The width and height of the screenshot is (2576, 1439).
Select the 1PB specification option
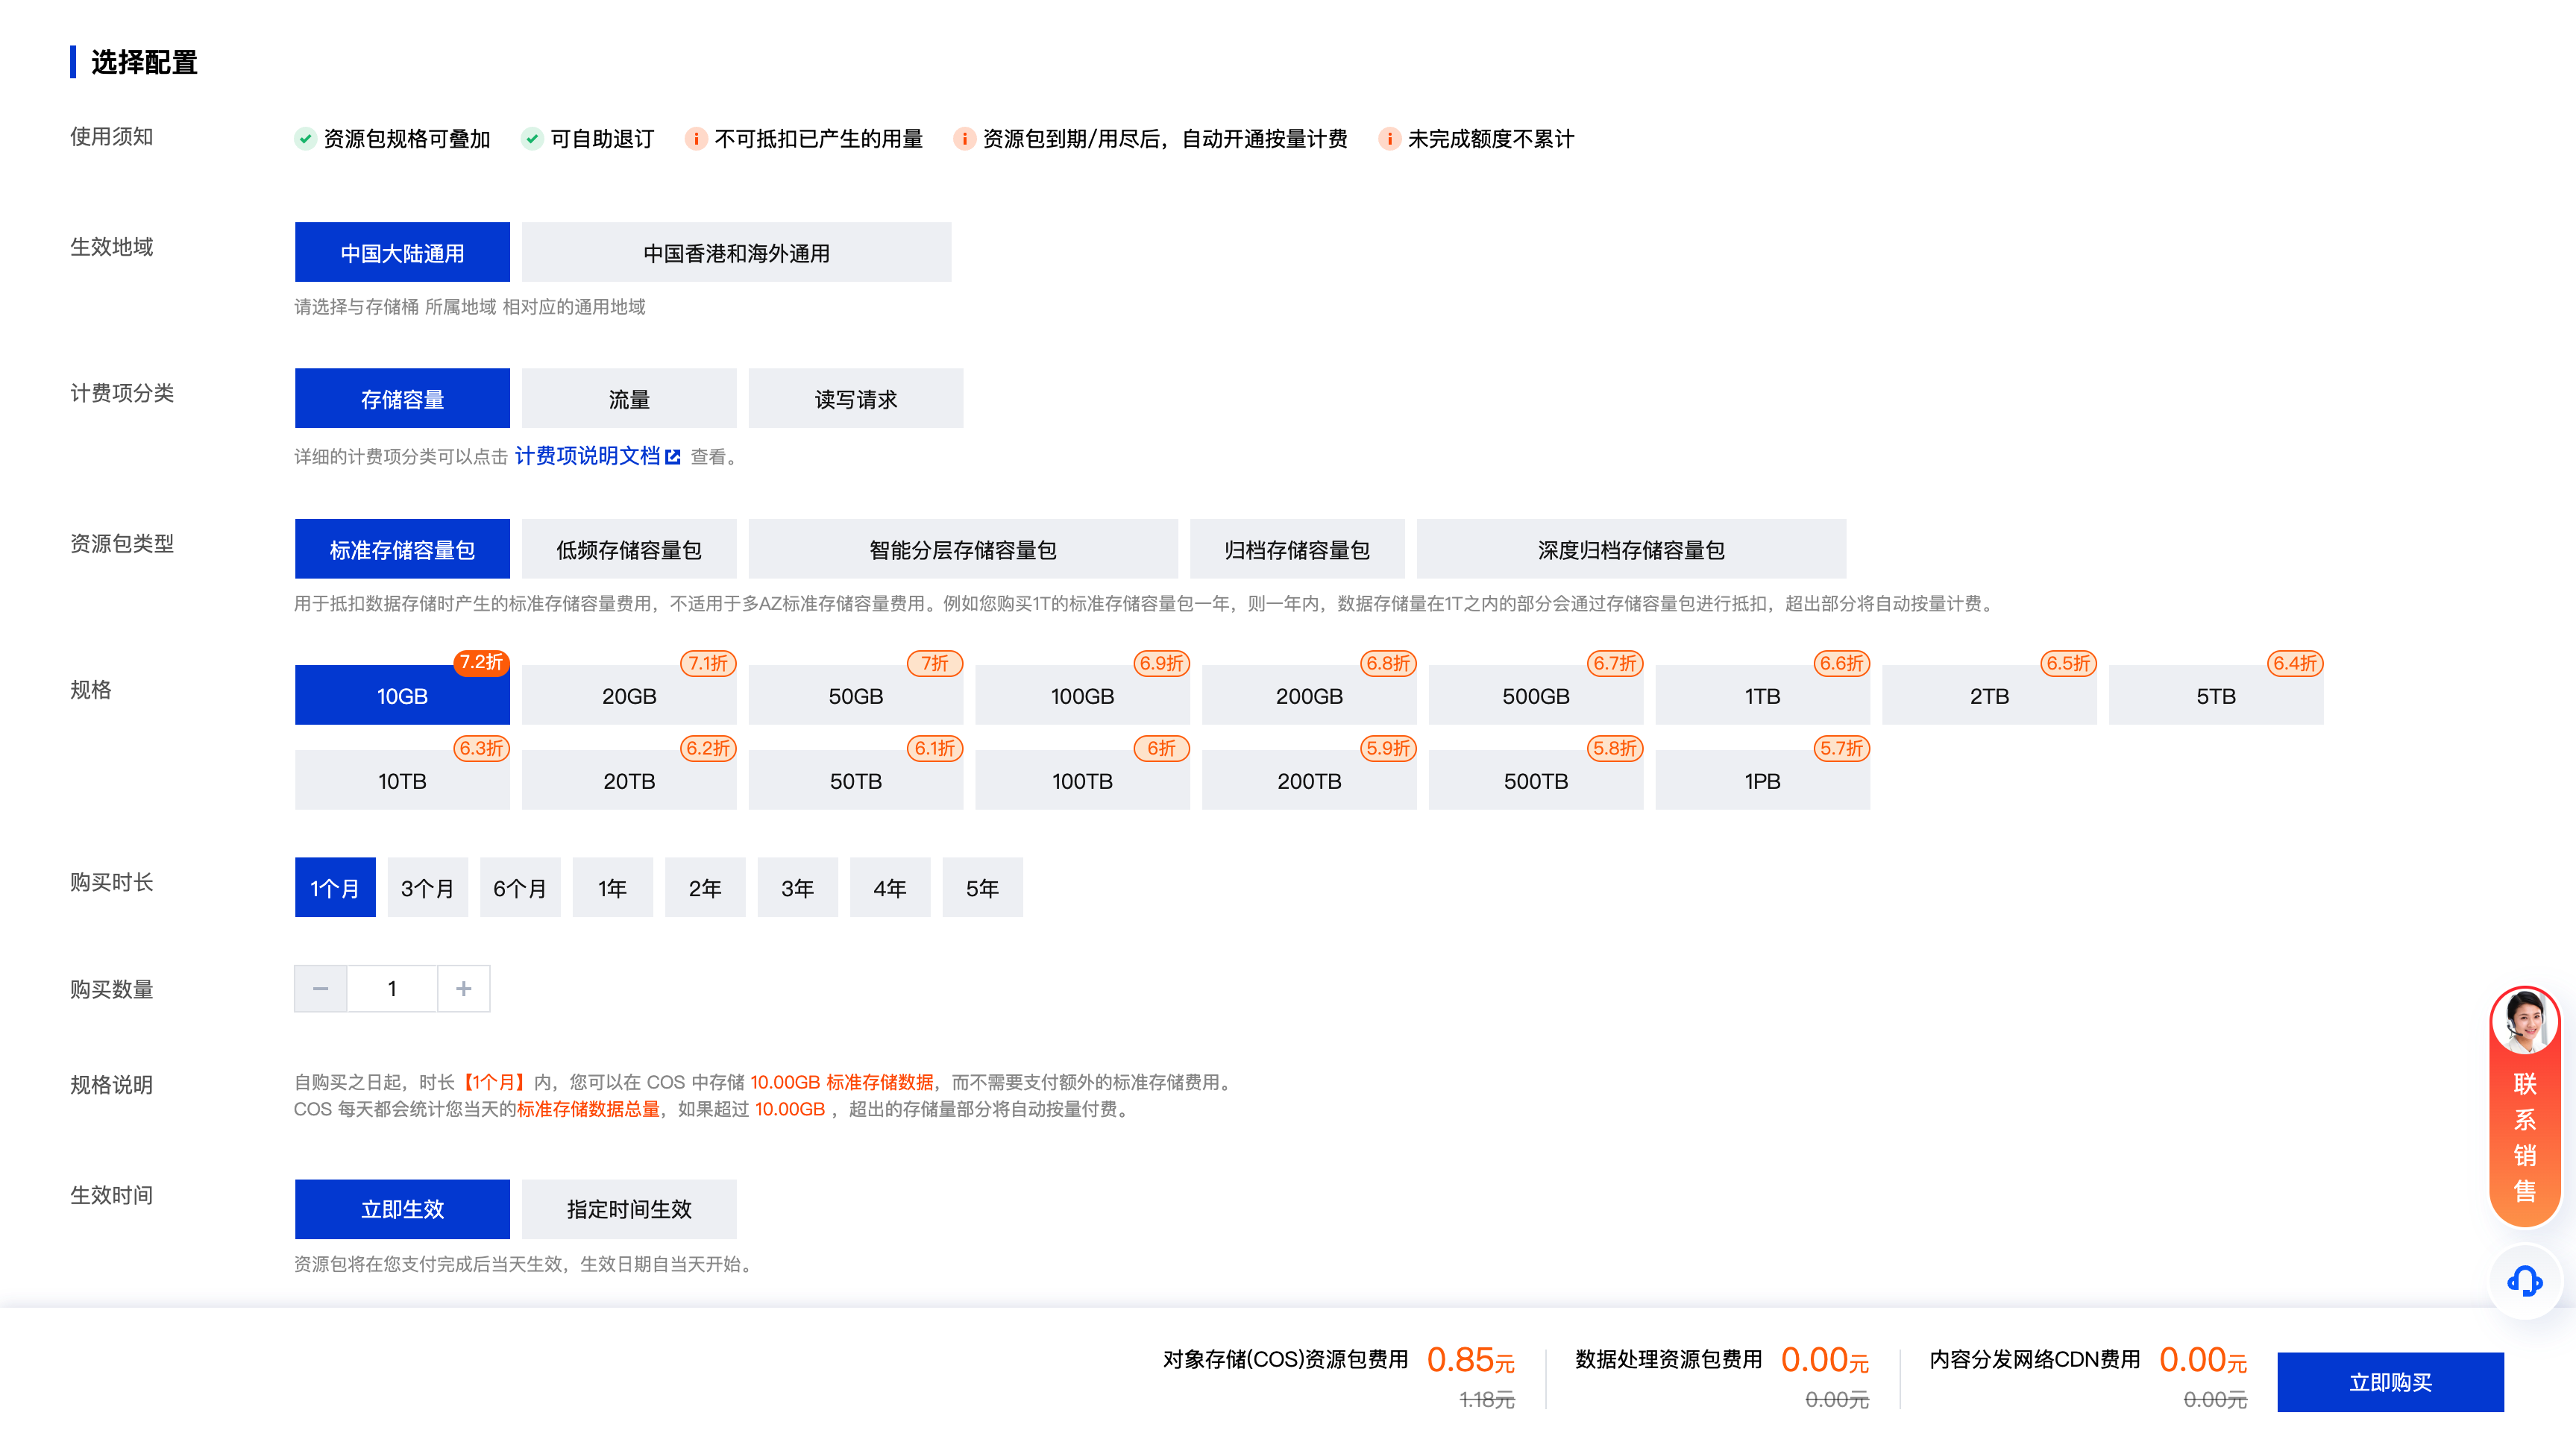[x=1762, y=781]
